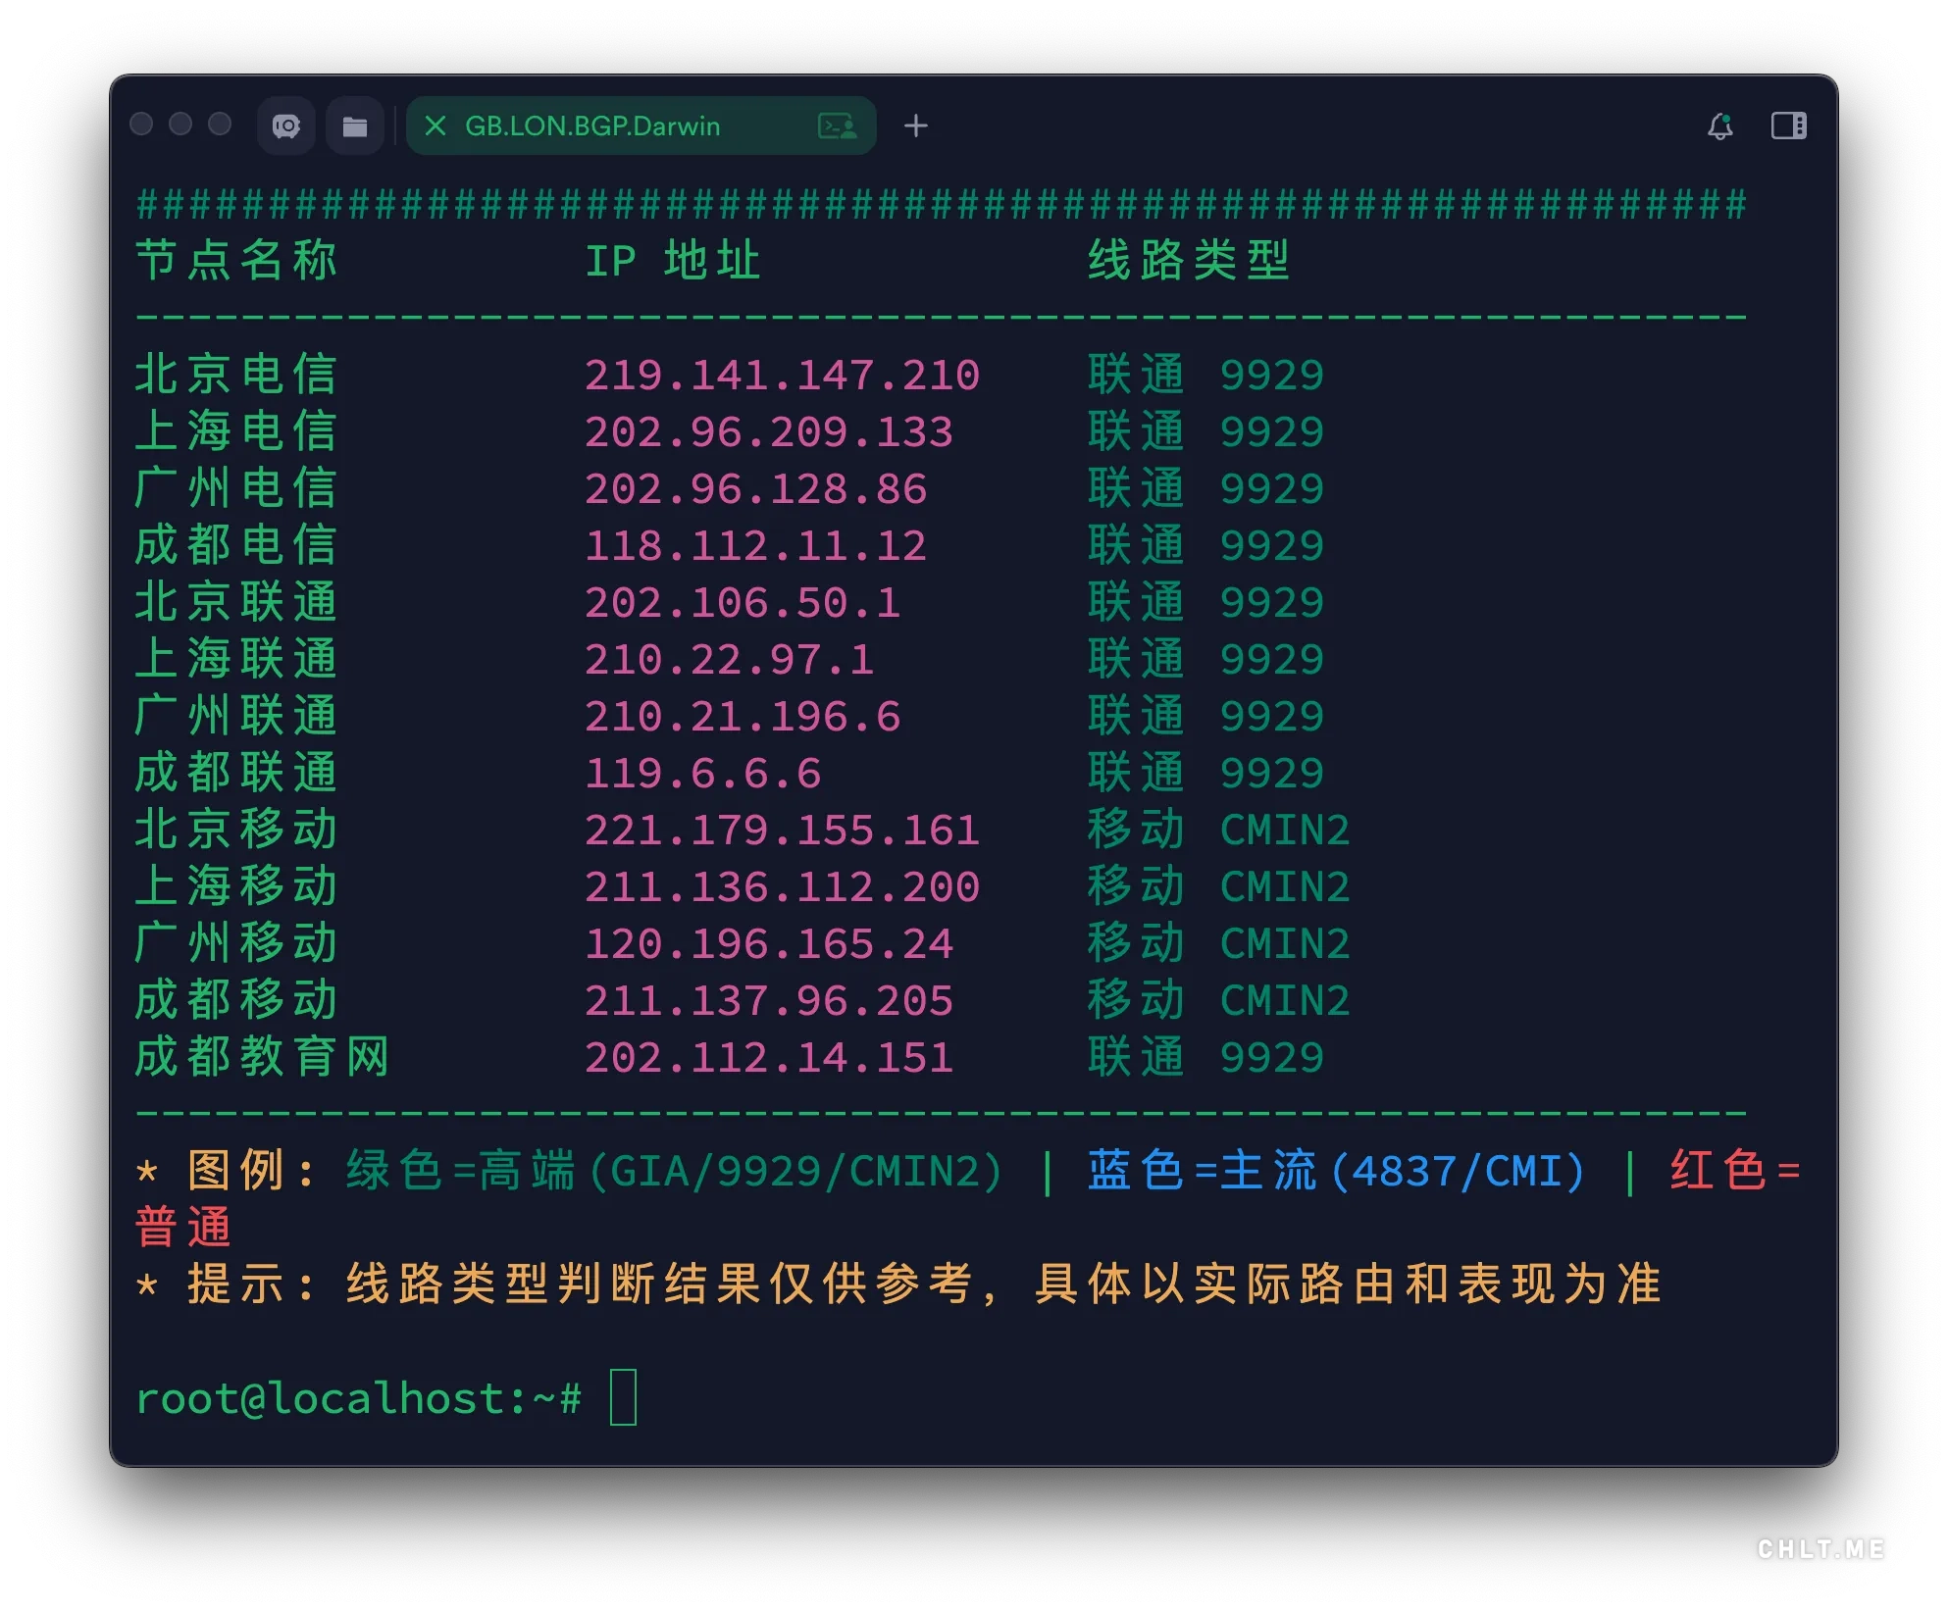The width and height of the screenshot is (1948, 1612).
Task: Click the terminal cursor after the prompt
Action: pyautogui.click(x=623, y=1397)
